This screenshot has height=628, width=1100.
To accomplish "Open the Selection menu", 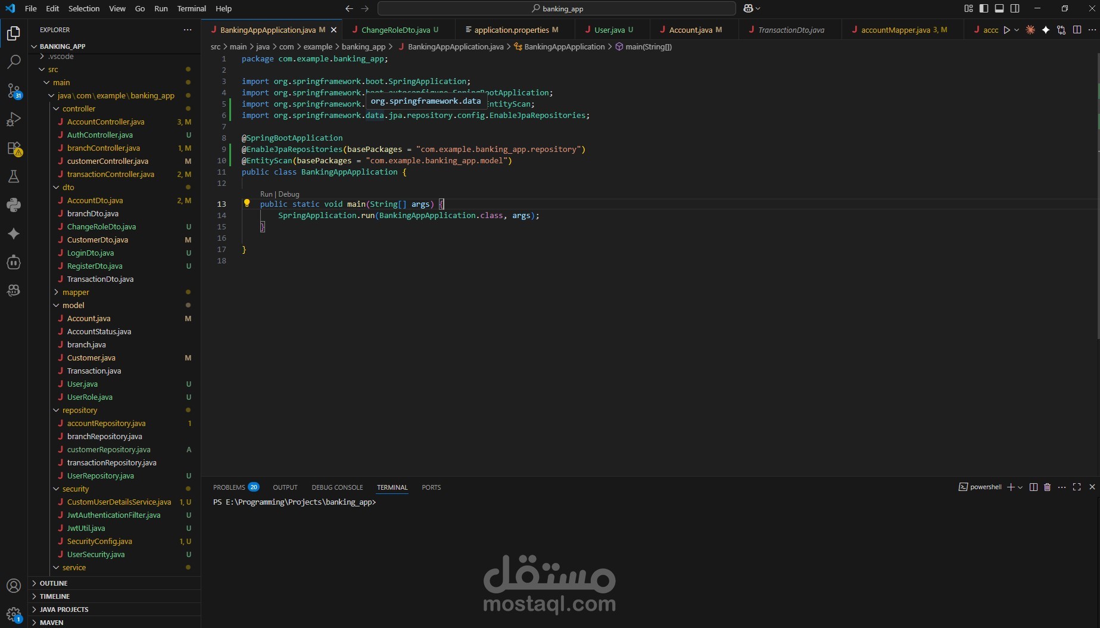I will point(84,8).
